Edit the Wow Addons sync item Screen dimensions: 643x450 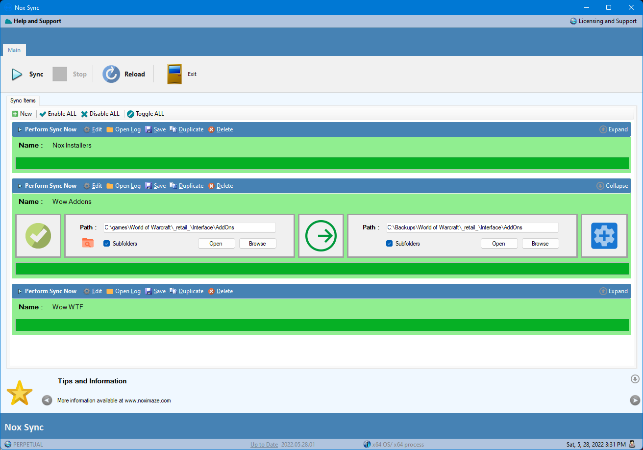93,186
